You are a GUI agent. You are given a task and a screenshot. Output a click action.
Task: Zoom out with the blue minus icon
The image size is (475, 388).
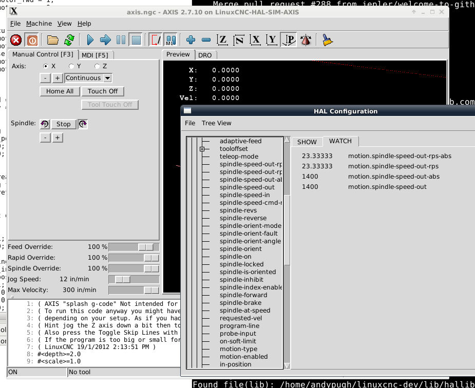[206, 40]
